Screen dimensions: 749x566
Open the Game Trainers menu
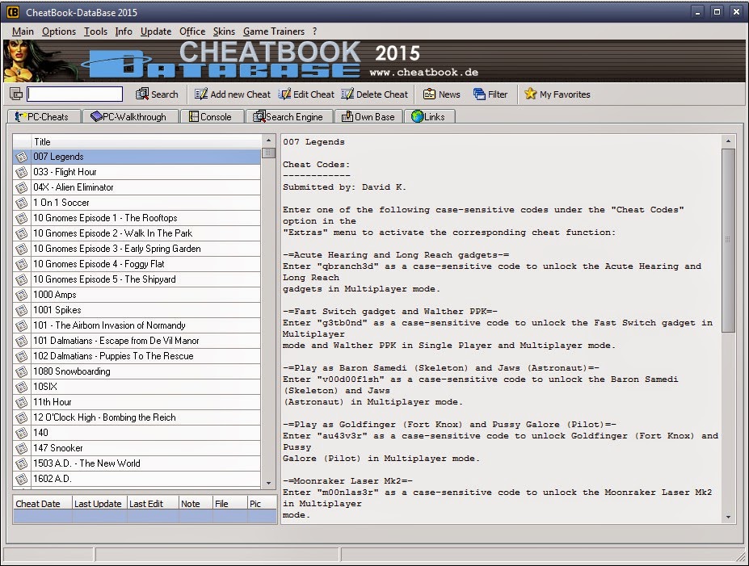pos(274,31)
